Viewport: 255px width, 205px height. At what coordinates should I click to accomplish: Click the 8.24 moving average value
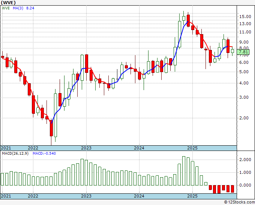pyautogui.click(x=30, y=8)
